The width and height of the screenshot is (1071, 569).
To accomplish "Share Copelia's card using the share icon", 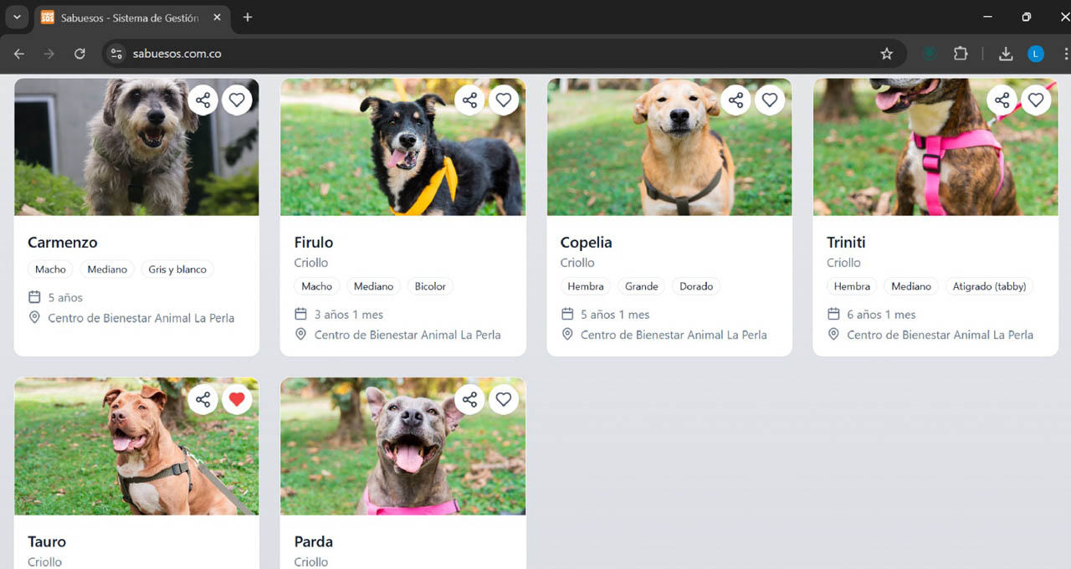I will [x=735, y=100].
